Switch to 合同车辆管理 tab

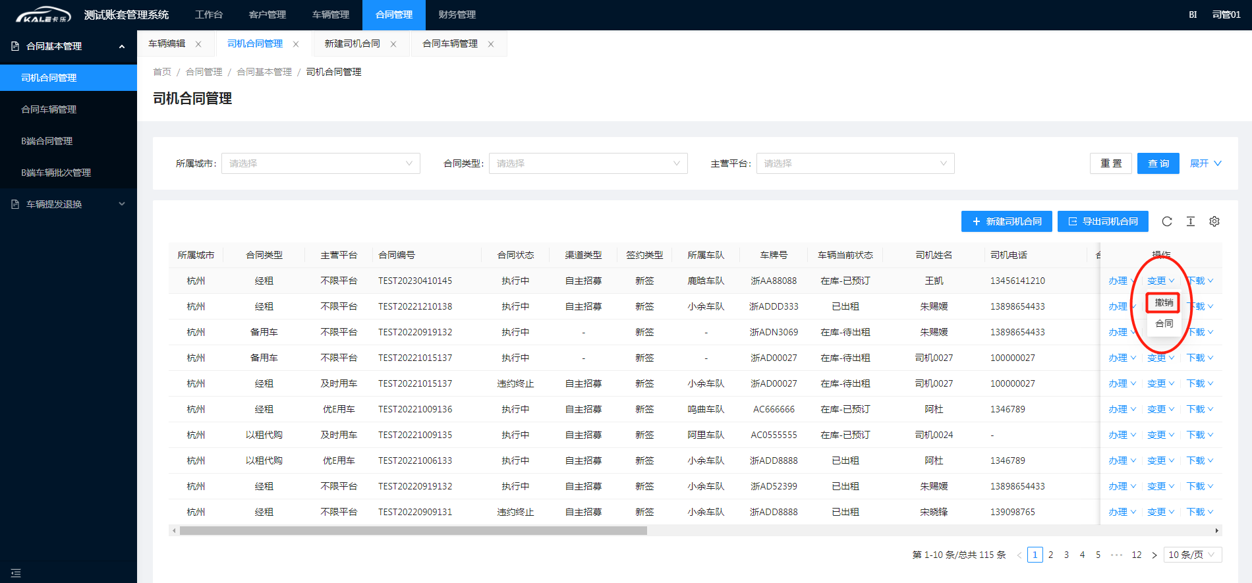450,43
